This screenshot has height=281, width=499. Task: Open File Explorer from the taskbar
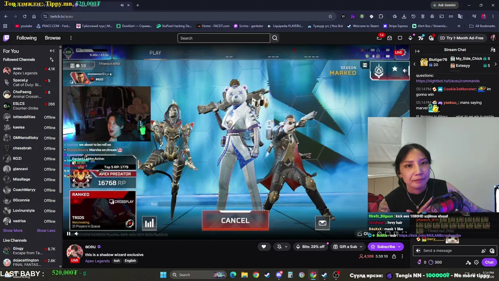(244, 275)
